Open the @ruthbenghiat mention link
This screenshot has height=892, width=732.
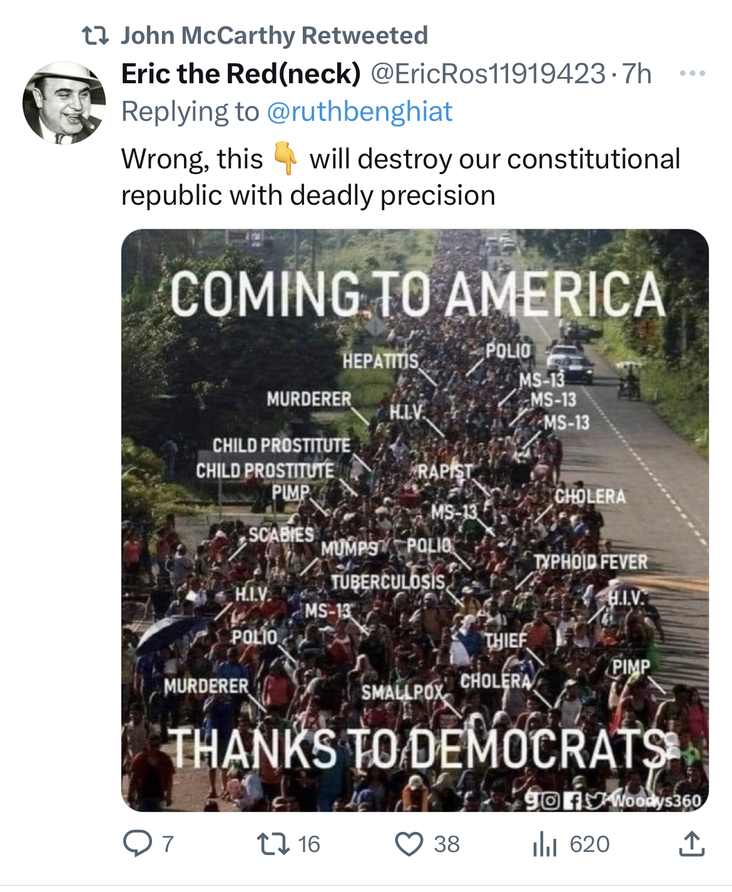359,111
